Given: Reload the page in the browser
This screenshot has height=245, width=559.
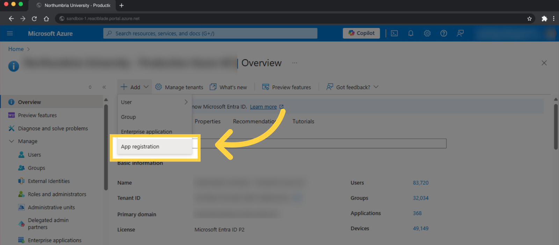Looking at the screenshot, I should [x=34, y=18].
